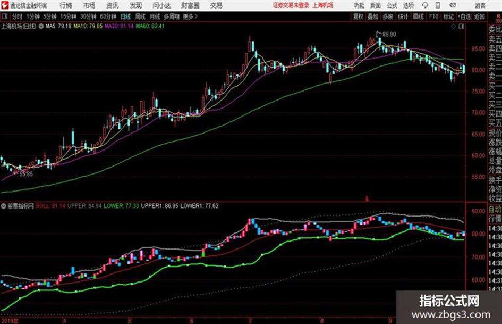The width and height of the screenshot is (502, 324).
Task: Select the 日线 period tab
Action: click(x=125, y=16)
